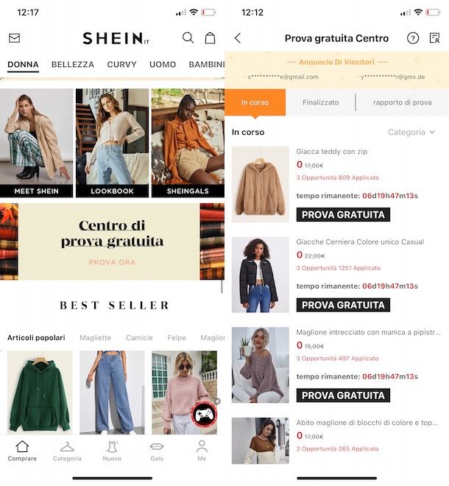Viewport: 449px width, 486px height.
Task: Open the Me profile icon
Action: coord(202,451)
